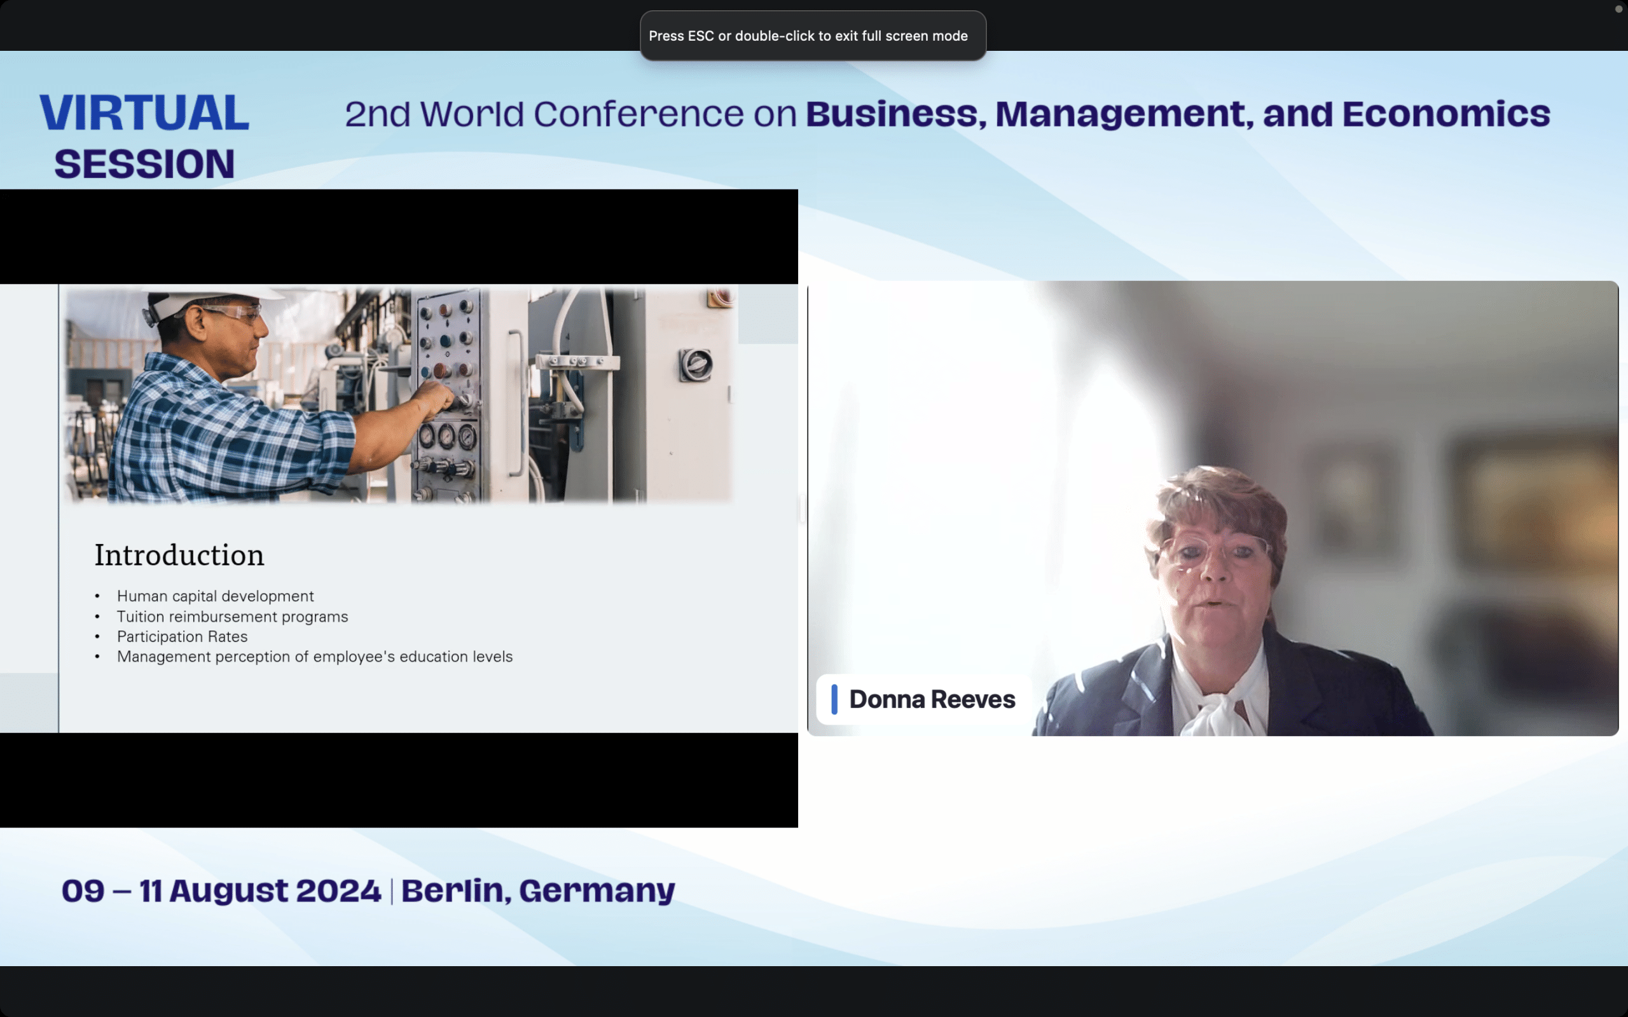Click the VIRTUAL heading text
This screenshot has width=1628, height=1017.
click(144, 113)
